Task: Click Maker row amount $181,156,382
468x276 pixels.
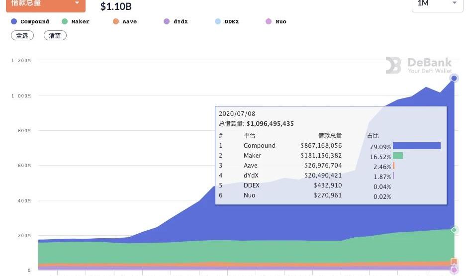Action: (321, 156)
